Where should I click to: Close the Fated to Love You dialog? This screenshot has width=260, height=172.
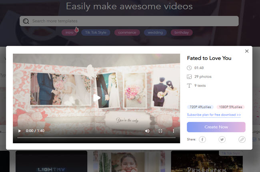coord(247,51)
